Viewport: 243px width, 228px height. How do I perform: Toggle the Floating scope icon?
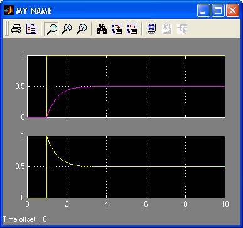coord(152,29)
